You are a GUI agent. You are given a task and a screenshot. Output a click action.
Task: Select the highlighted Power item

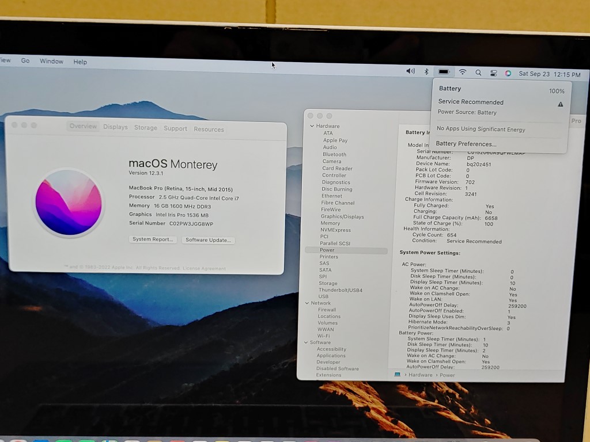tap(346, 250)
